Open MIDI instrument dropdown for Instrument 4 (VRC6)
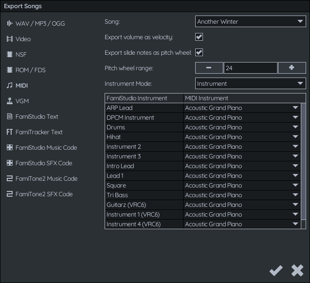310x283 pixels. point(242,224)
